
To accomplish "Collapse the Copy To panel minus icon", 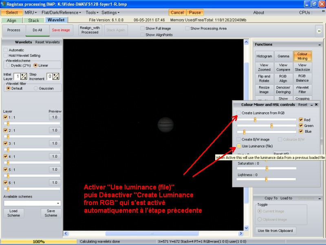I will pyautogui.click(x=319, y=198).
